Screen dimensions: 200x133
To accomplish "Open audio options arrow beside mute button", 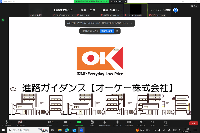I will tap(11, 122).
